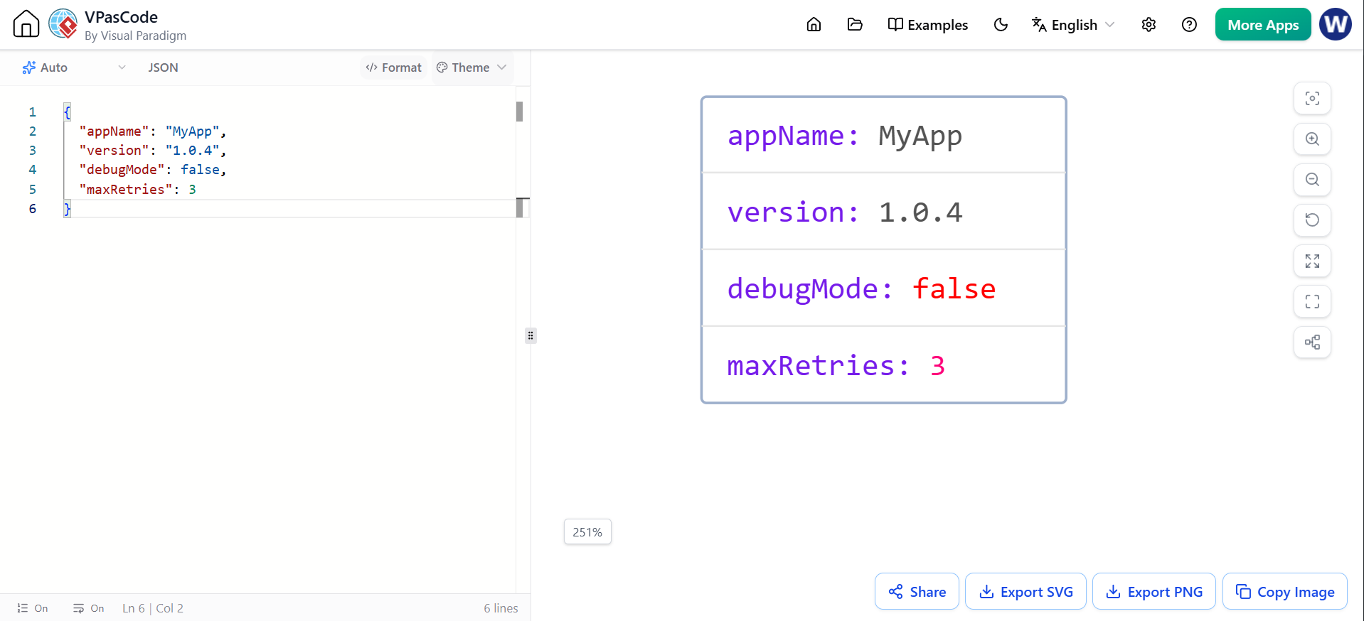Click the appName: MyApp diagram row

click(x=883, y=135)
